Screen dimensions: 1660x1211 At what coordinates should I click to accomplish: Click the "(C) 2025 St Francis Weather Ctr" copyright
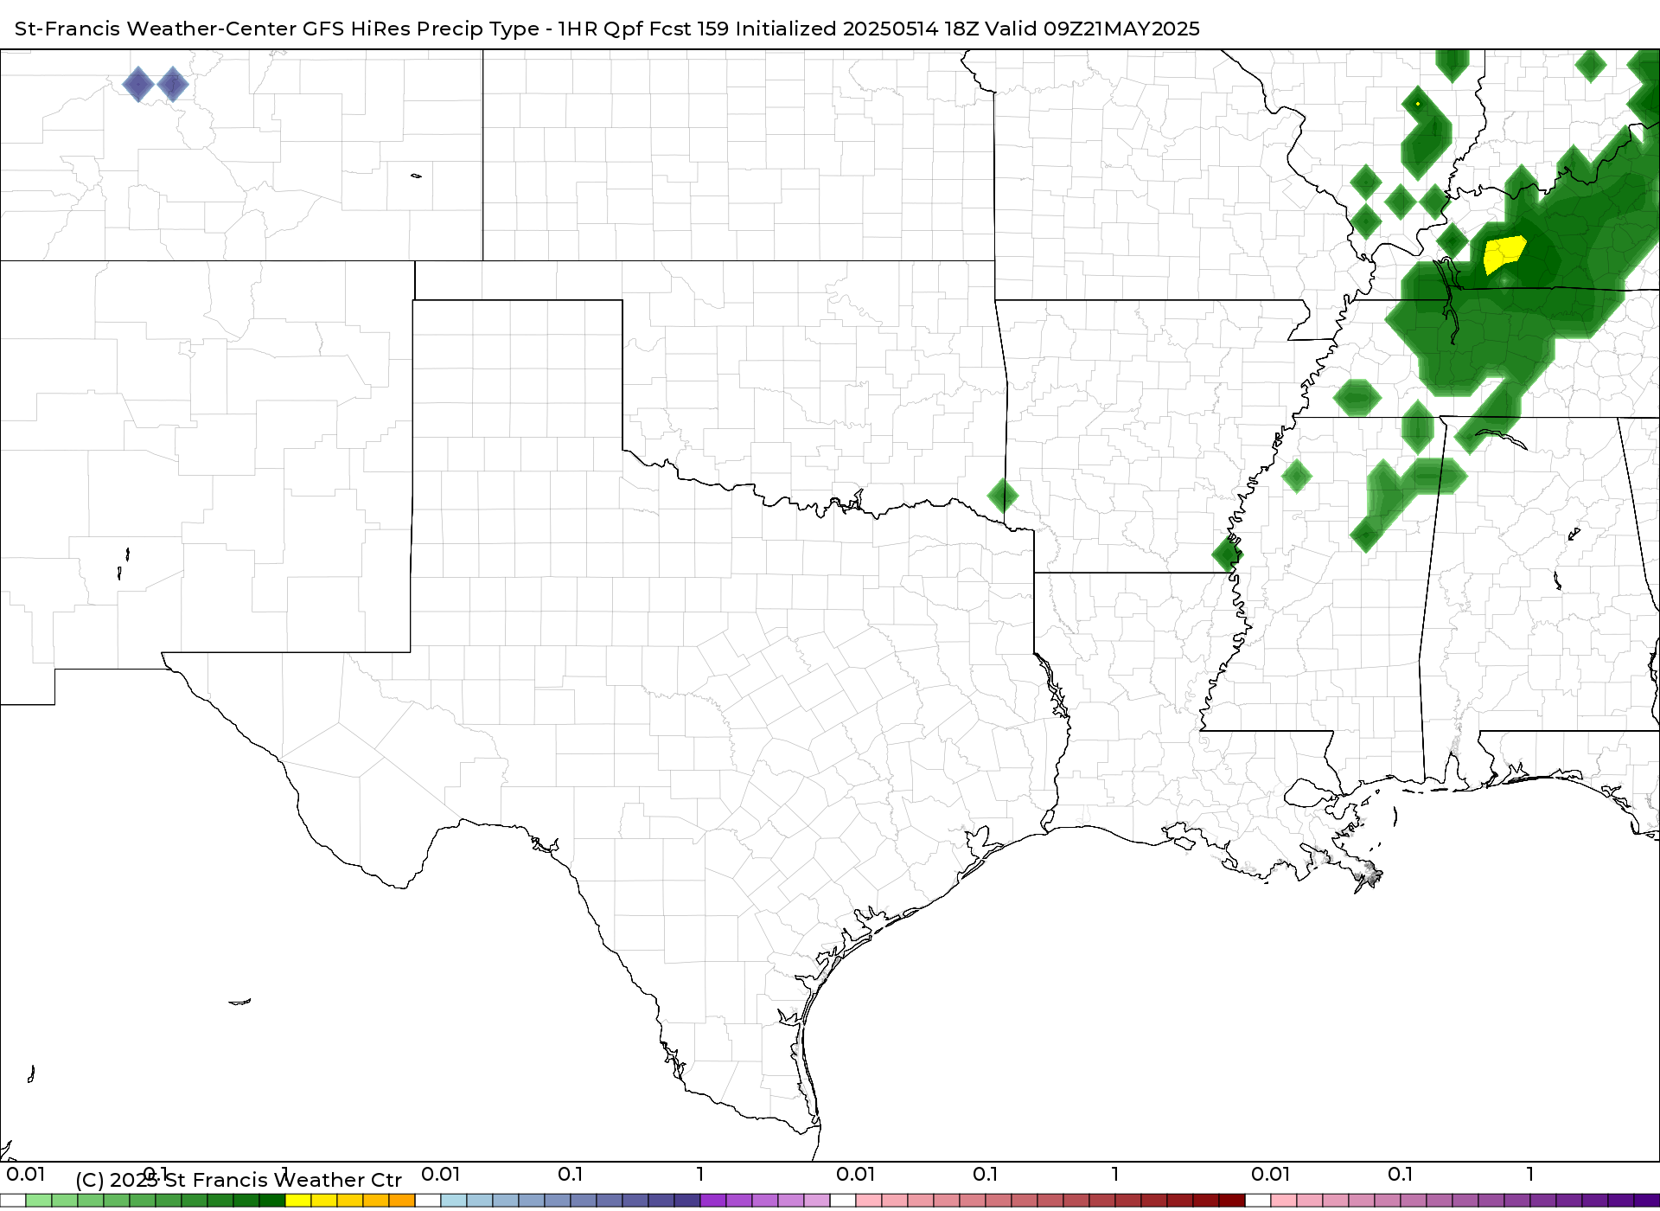(239, 1180)
